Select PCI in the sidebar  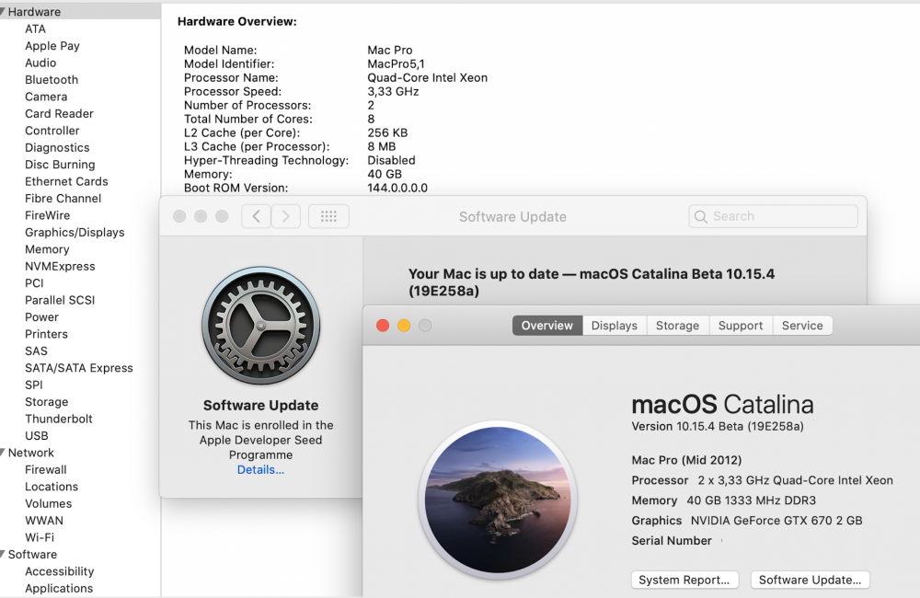(34, 282)
